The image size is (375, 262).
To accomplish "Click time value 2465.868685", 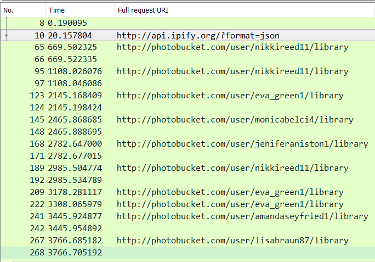I will point(75,120).
